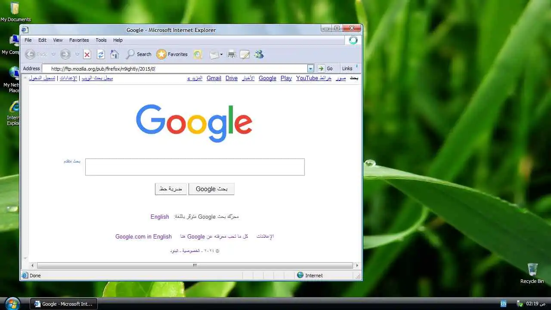
Task: Open the address bar URL dropdown
Action: pyautogui.click(x=310, y=68)
